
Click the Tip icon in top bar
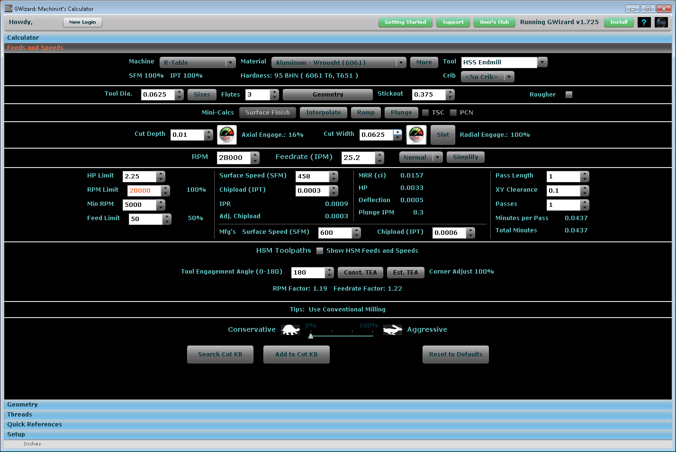tap(661, 22)
